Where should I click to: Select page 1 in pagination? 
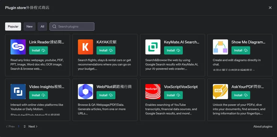tap(19, 127)
